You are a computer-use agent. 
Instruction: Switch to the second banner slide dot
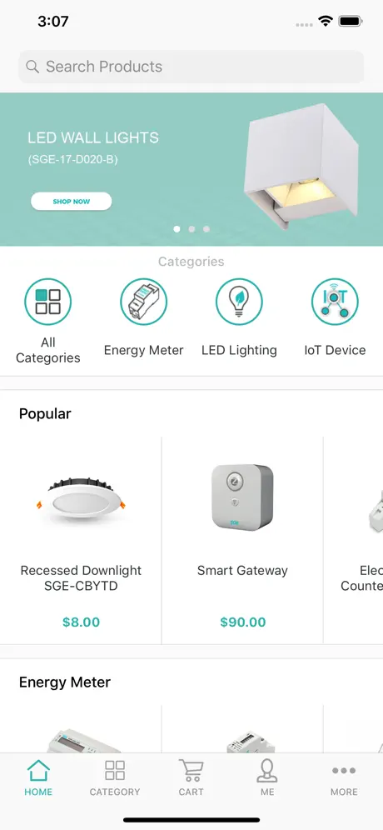pyautogui.click(x=191, y=229)
